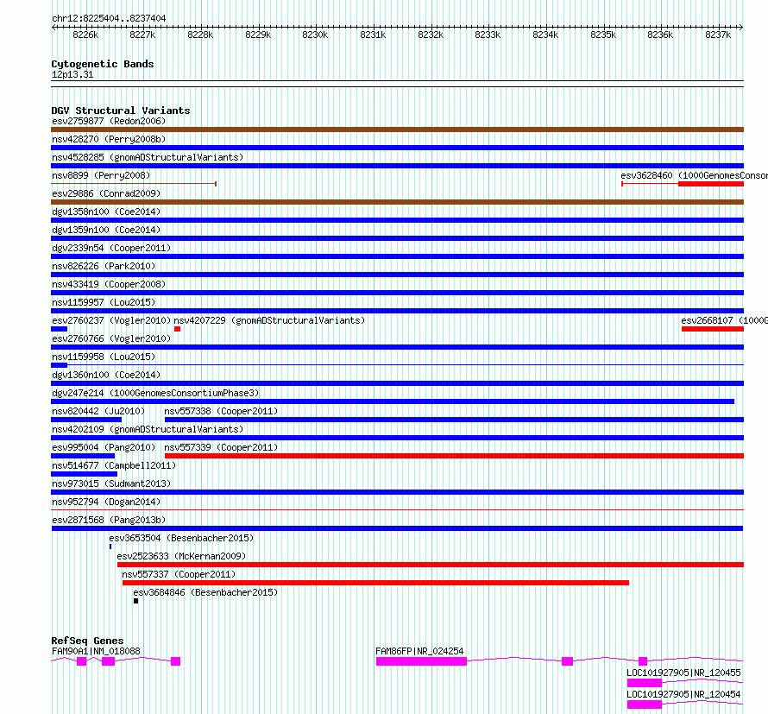Click the 8231k ruler position

(x=373, y=35)
